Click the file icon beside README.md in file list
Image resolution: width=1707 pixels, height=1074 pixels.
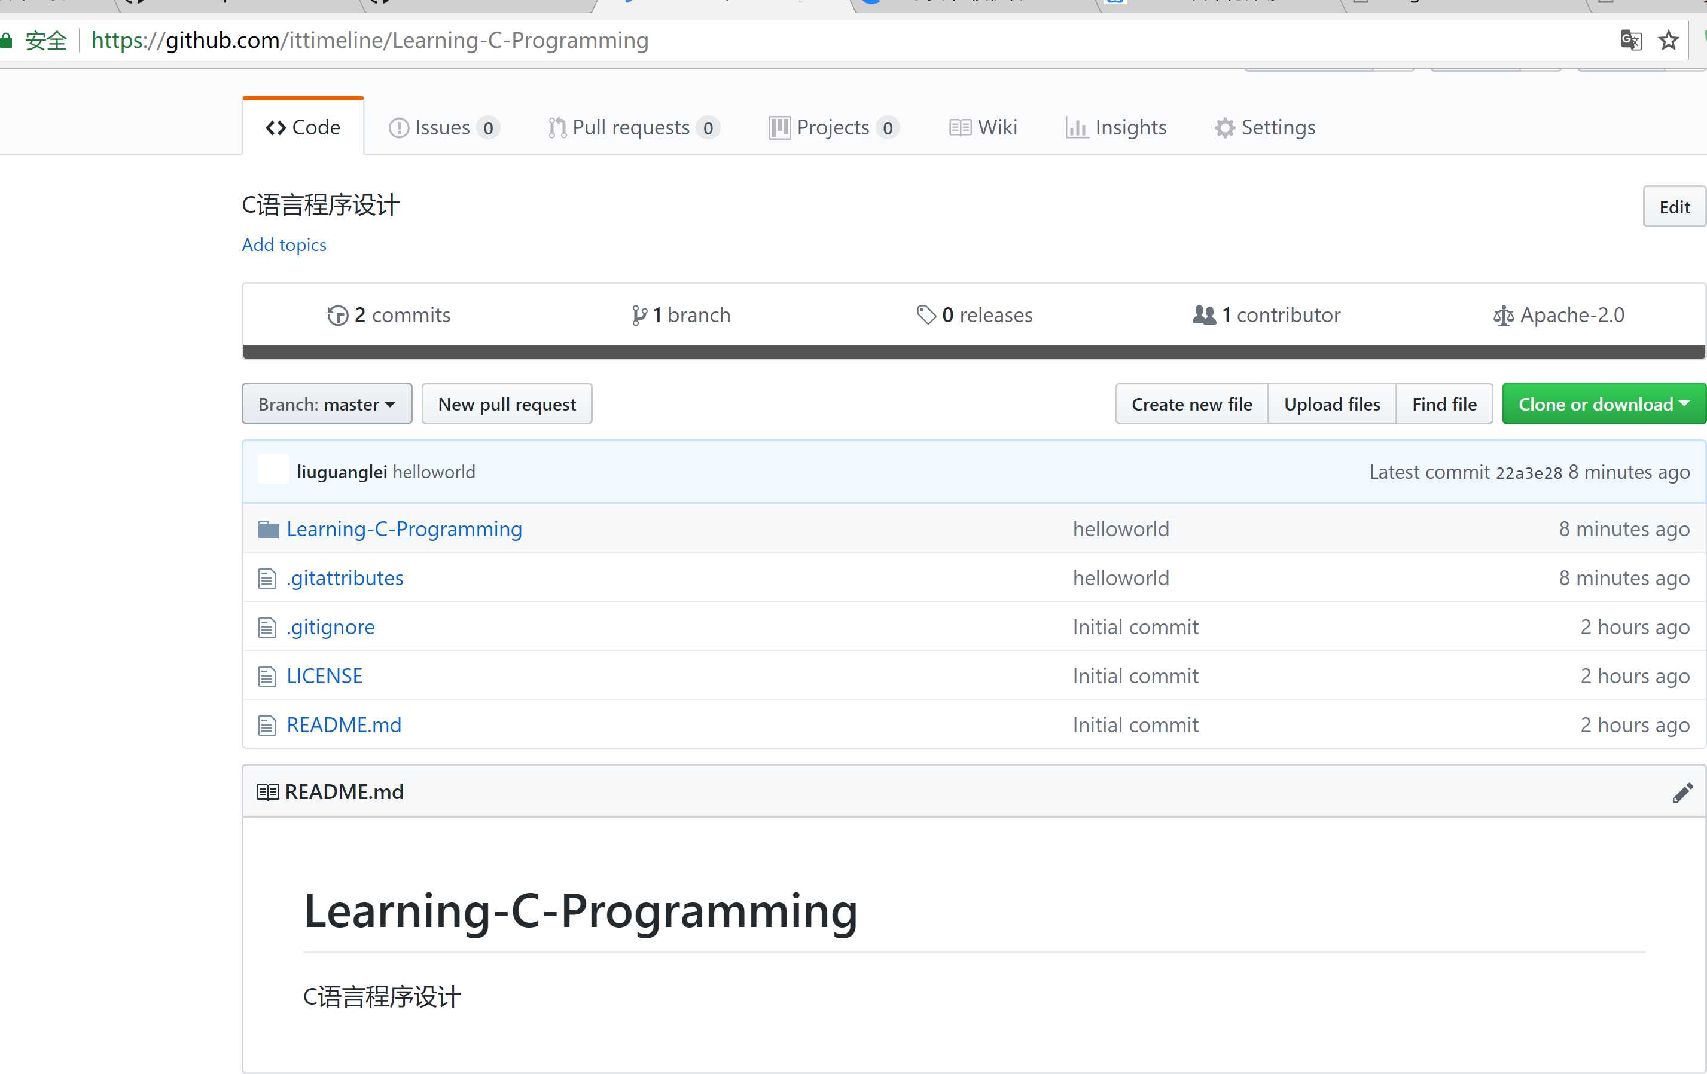(x=267, y=725)
